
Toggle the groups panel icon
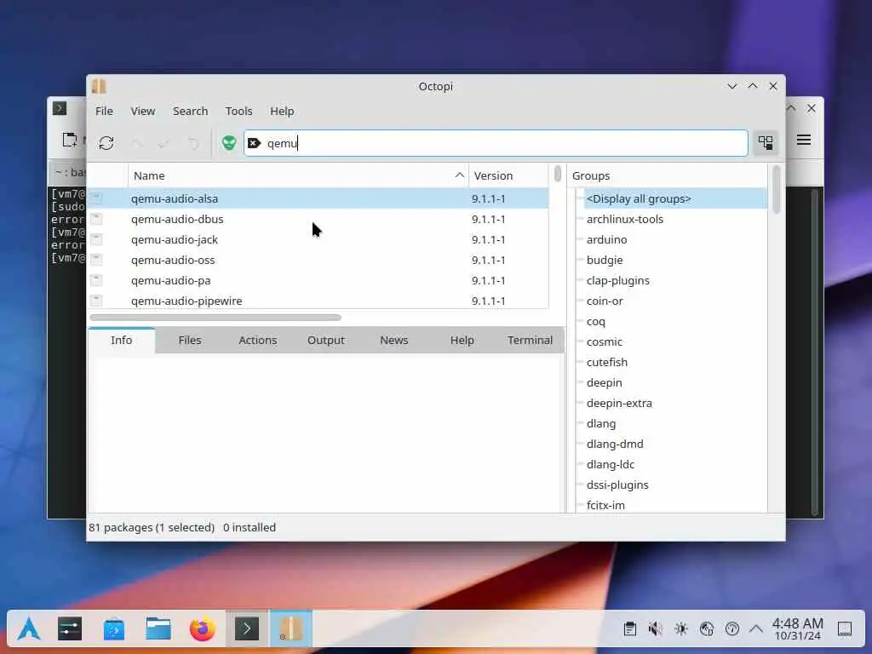click(766, 143)
